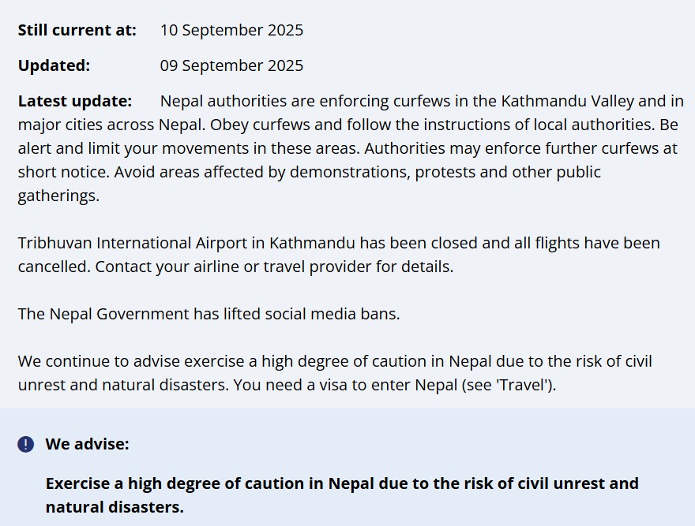The height and width of the screenshot is (526, 695).
Task: Select the date "10 September 2025"
Action: [x=231, y=30]
